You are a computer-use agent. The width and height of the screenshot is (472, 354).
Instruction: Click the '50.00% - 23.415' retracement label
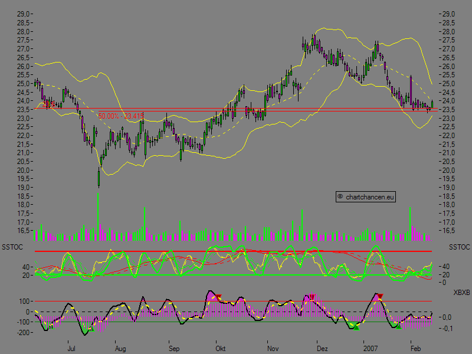click(x=121, y=116)
